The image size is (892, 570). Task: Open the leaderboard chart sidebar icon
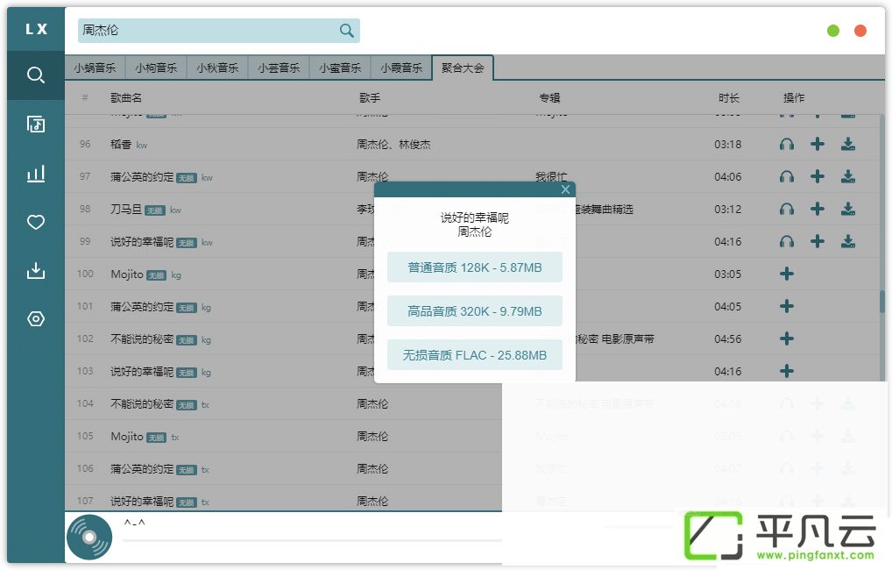(36, 173)
